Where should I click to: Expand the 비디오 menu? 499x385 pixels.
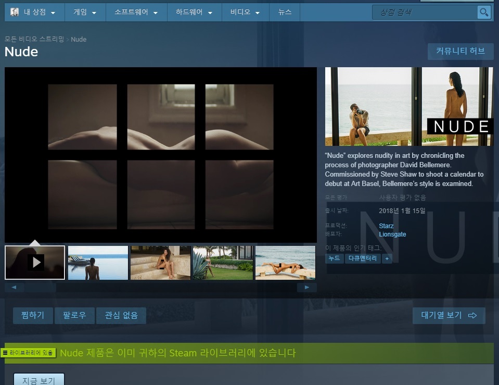(x=245, y=13)
